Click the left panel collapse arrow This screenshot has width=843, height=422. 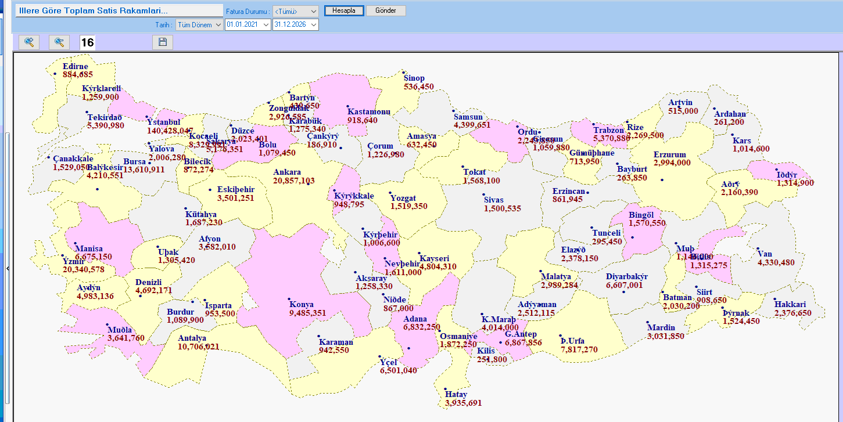pos(8,269)
